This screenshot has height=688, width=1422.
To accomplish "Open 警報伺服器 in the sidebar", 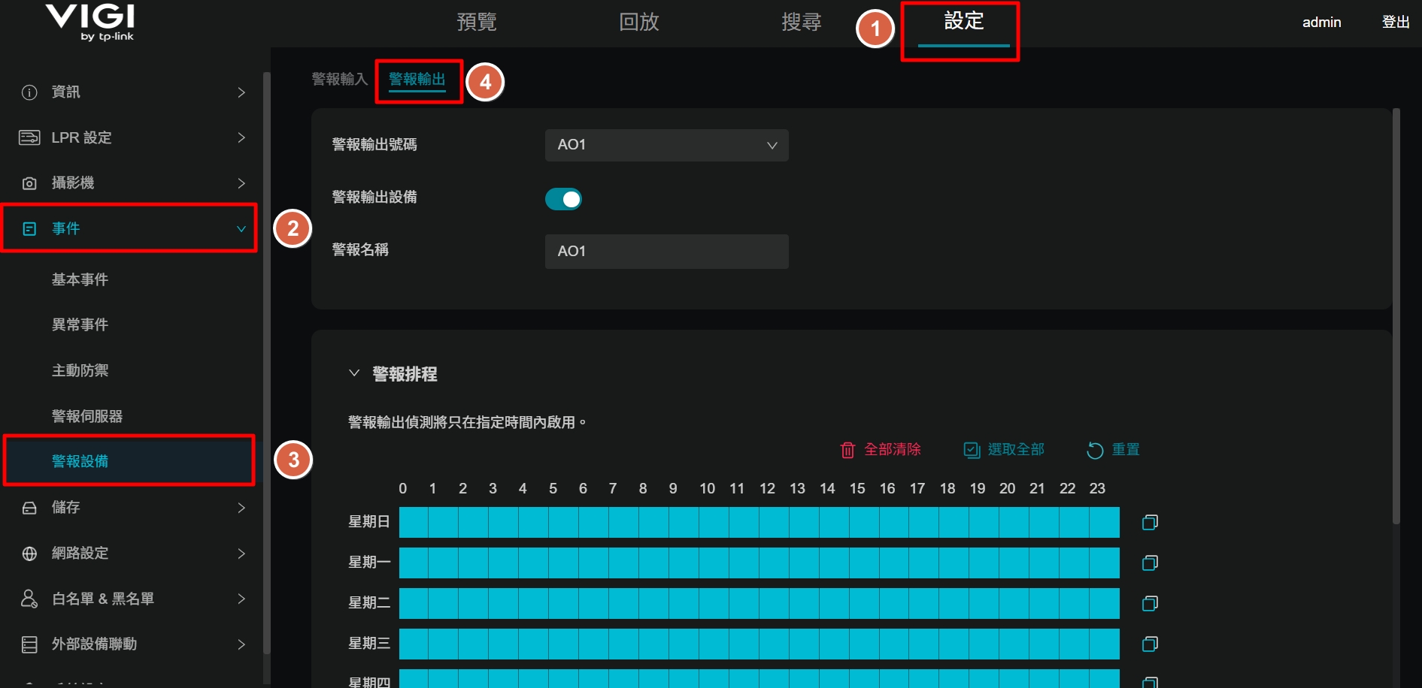I will click(x=87, y=416).
